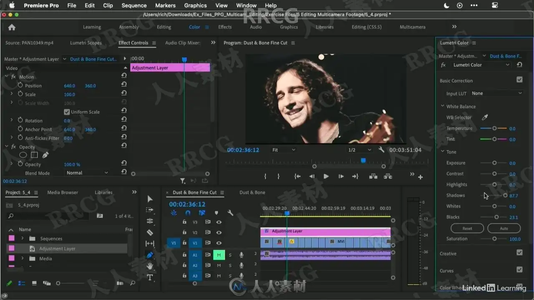Open timeline display settings wrench
534x300 pixels.
coord(230,213)
